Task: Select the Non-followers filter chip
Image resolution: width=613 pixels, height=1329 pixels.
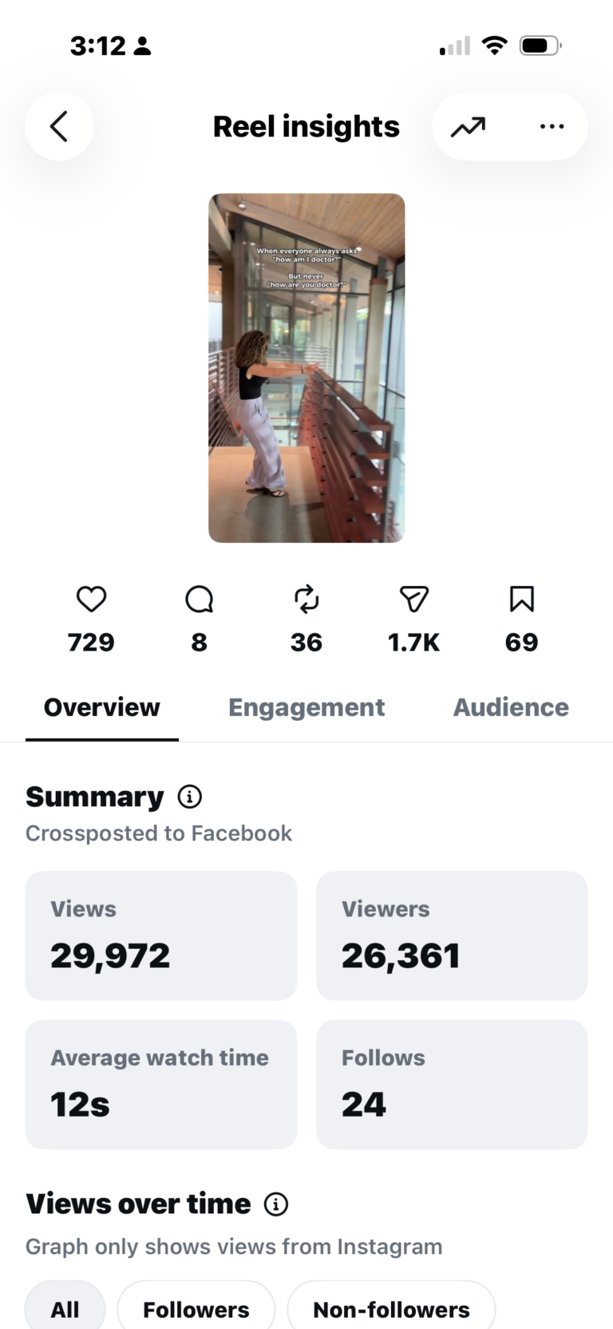Action: [391, 1308]
